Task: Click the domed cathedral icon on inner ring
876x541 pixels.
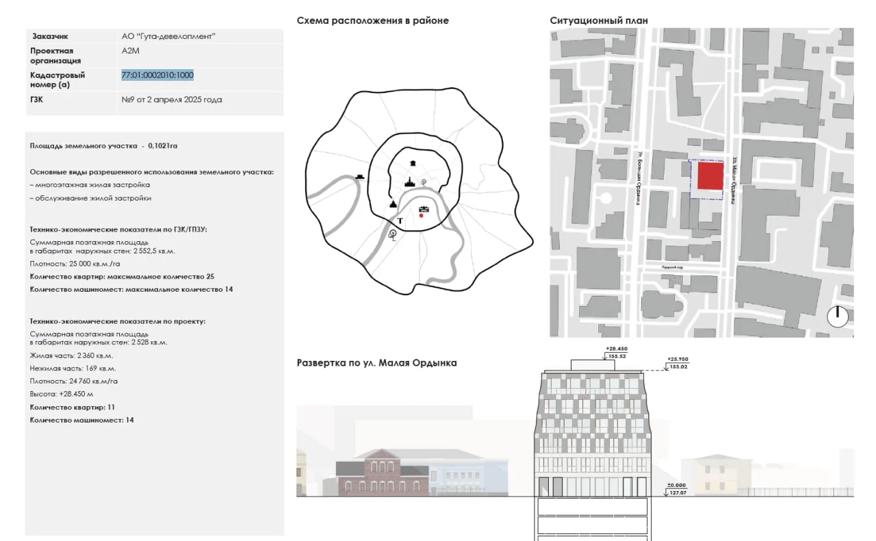Action: pos(394,203)
